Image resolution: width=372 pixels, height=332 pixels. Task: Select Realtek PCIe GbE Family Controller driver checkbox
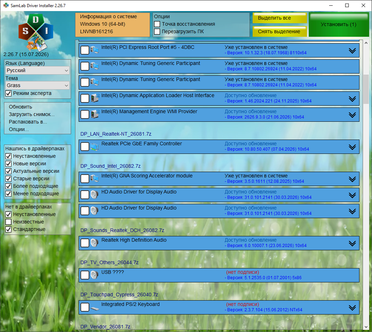(85, 146)
